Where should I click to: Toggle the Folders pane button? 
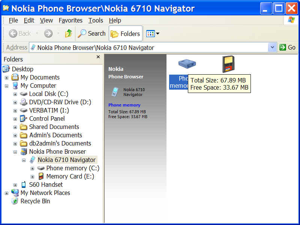[126, 34]
